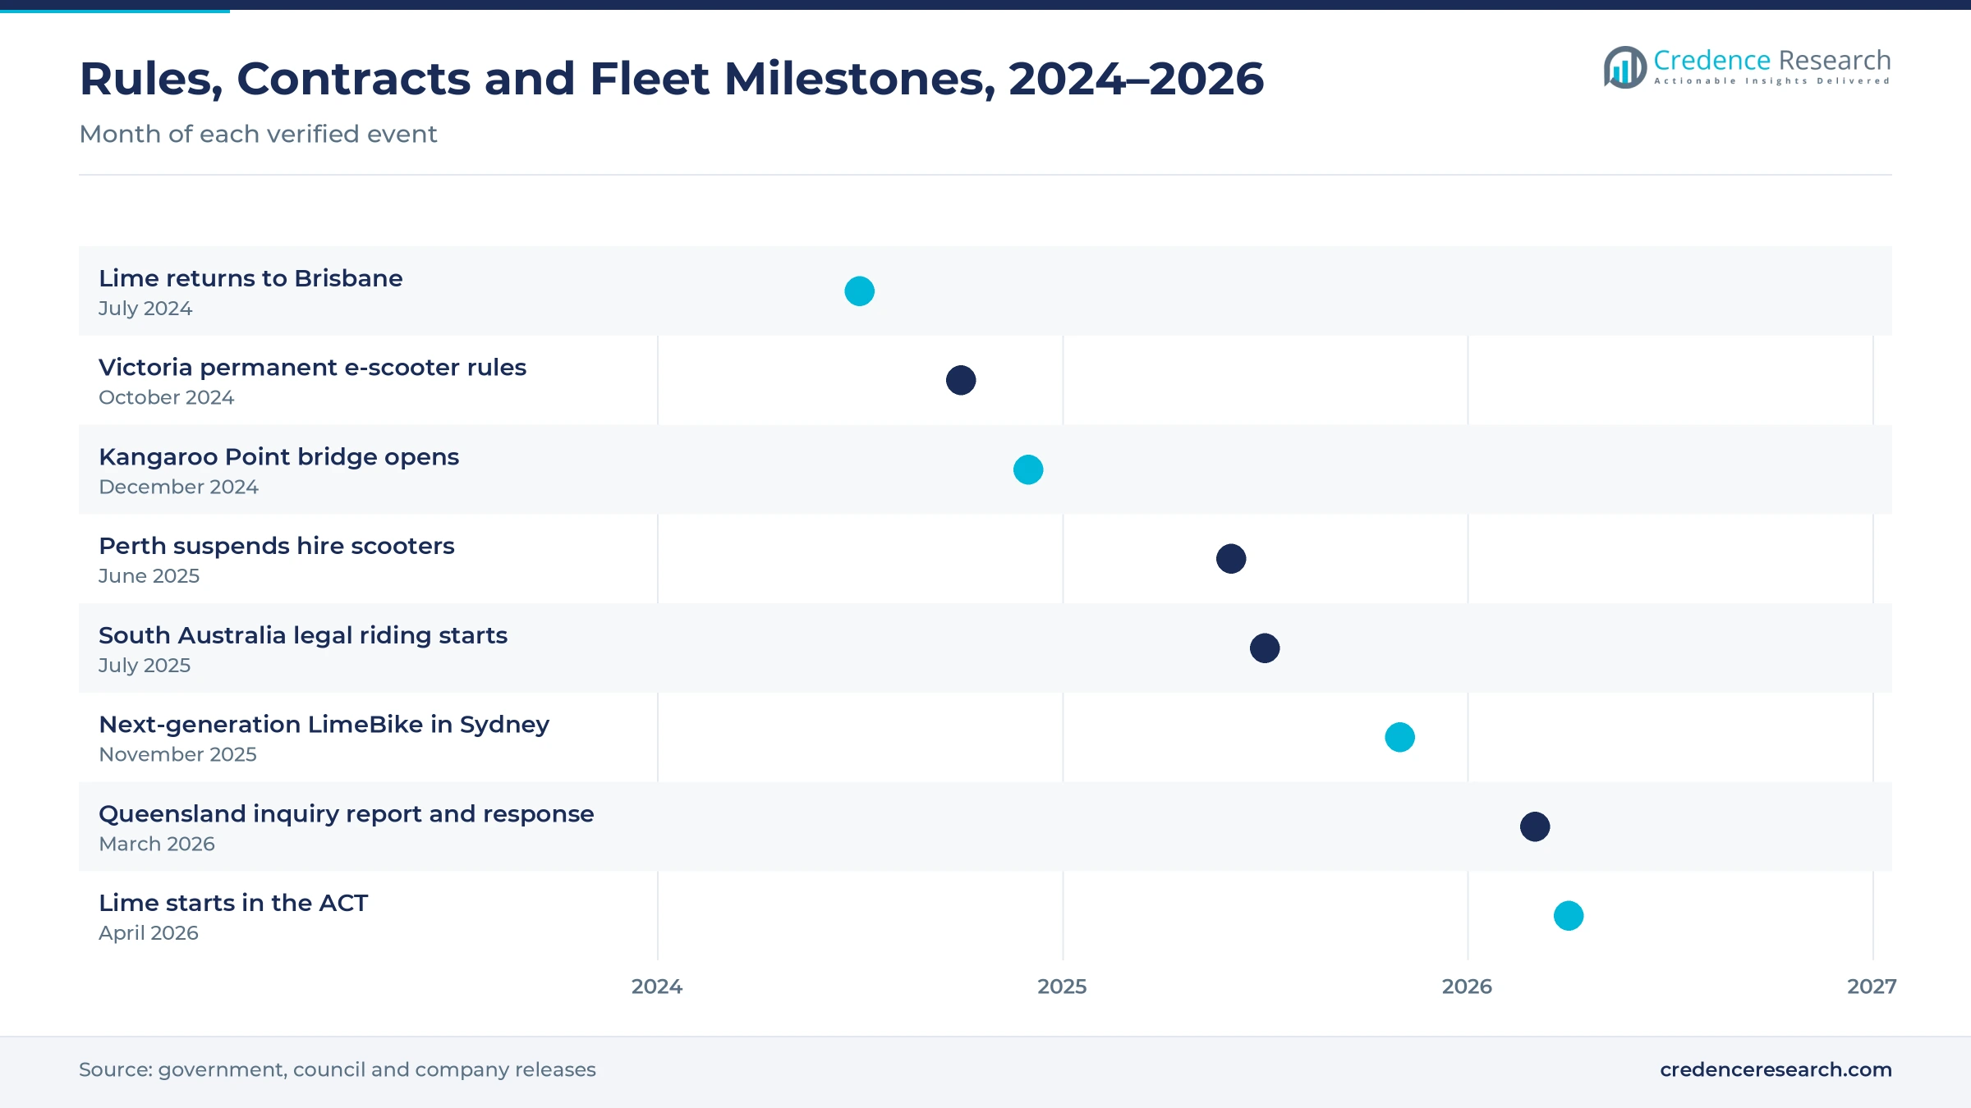Click the 'July 2025' date text
Viewport: 1971px width, 1108px height.
(145, 666)
